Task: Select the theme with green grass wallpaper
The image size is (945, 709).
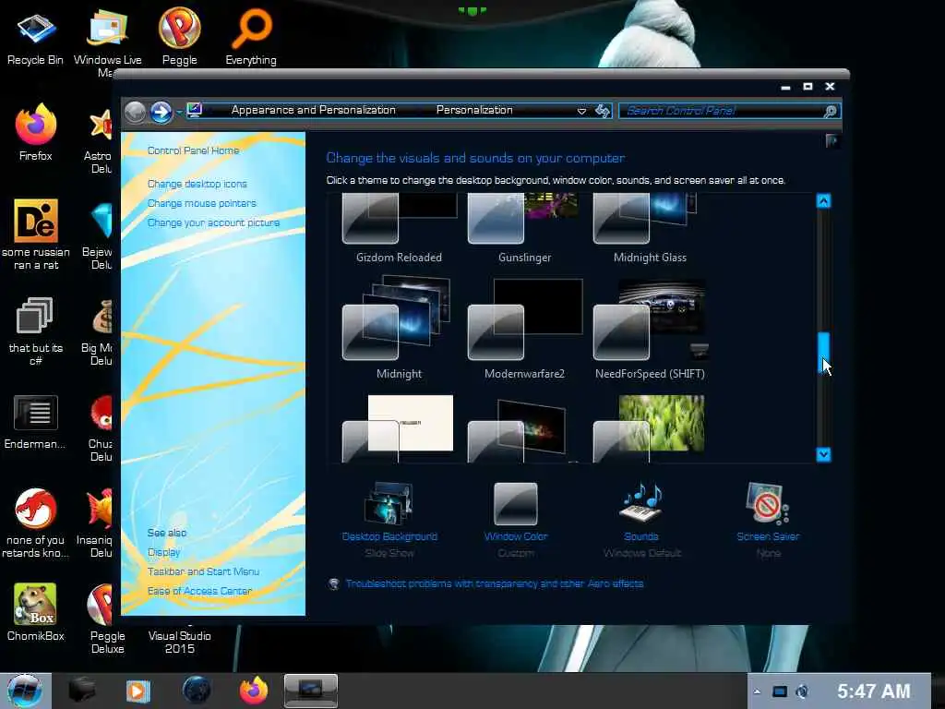Action: pyautogui.click(x=650, y=428)
